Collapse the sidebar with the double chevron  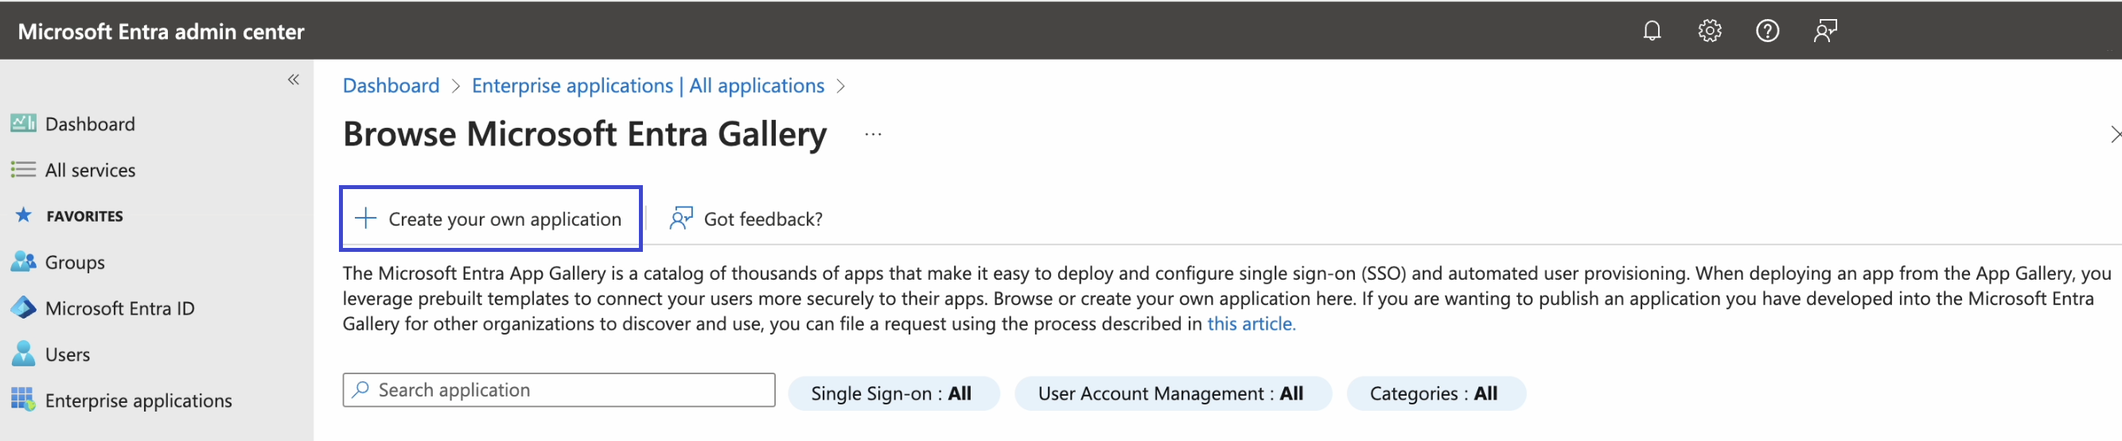pyautogui.click(x=294, y=79)
